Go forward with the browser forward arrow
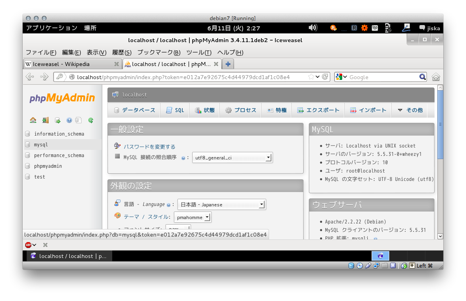 tap(44, 77)
